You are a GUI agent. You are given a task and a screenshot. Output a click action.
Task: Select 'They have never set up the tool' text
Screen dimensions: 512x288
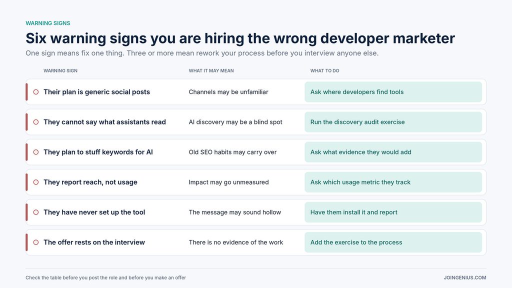pos(94,212)
